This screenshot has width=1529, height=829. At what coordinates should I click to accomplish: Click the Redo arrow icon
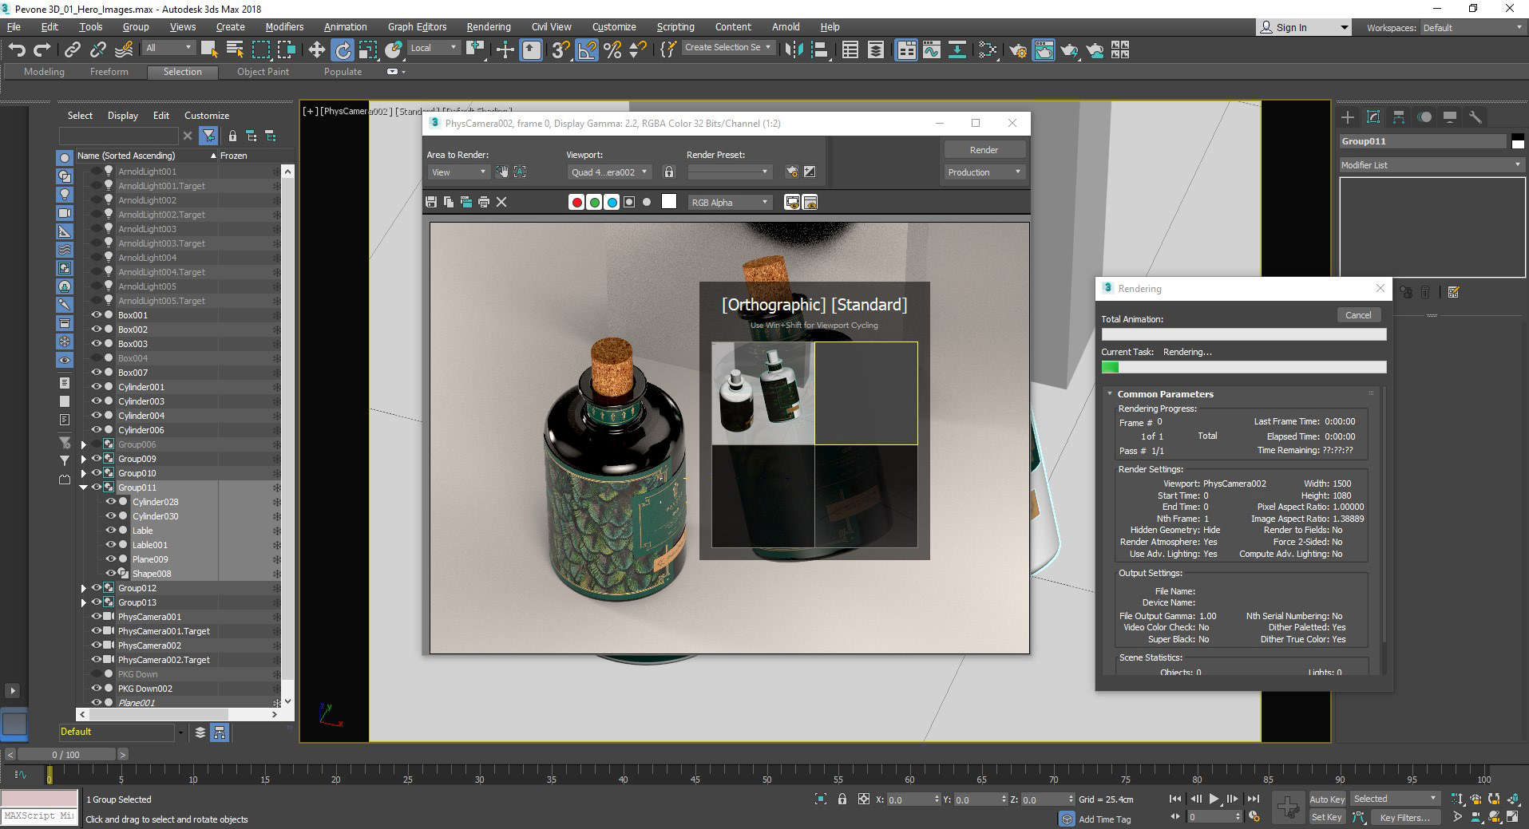42,49
